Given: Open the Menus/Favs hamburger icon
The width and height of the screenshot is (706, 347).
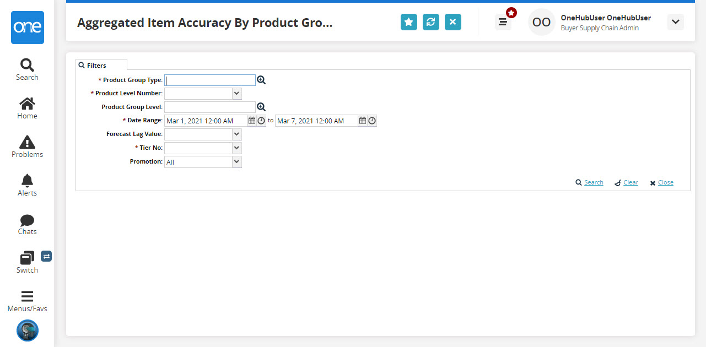Looking at the screenshot, I should [x=27, y=296].
